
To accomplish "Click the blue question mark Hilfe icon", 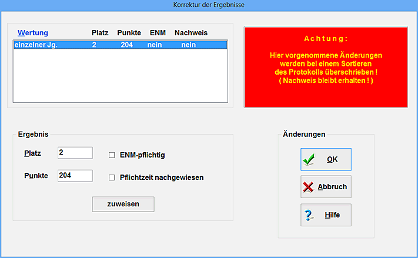I will [x=308, y=215].
